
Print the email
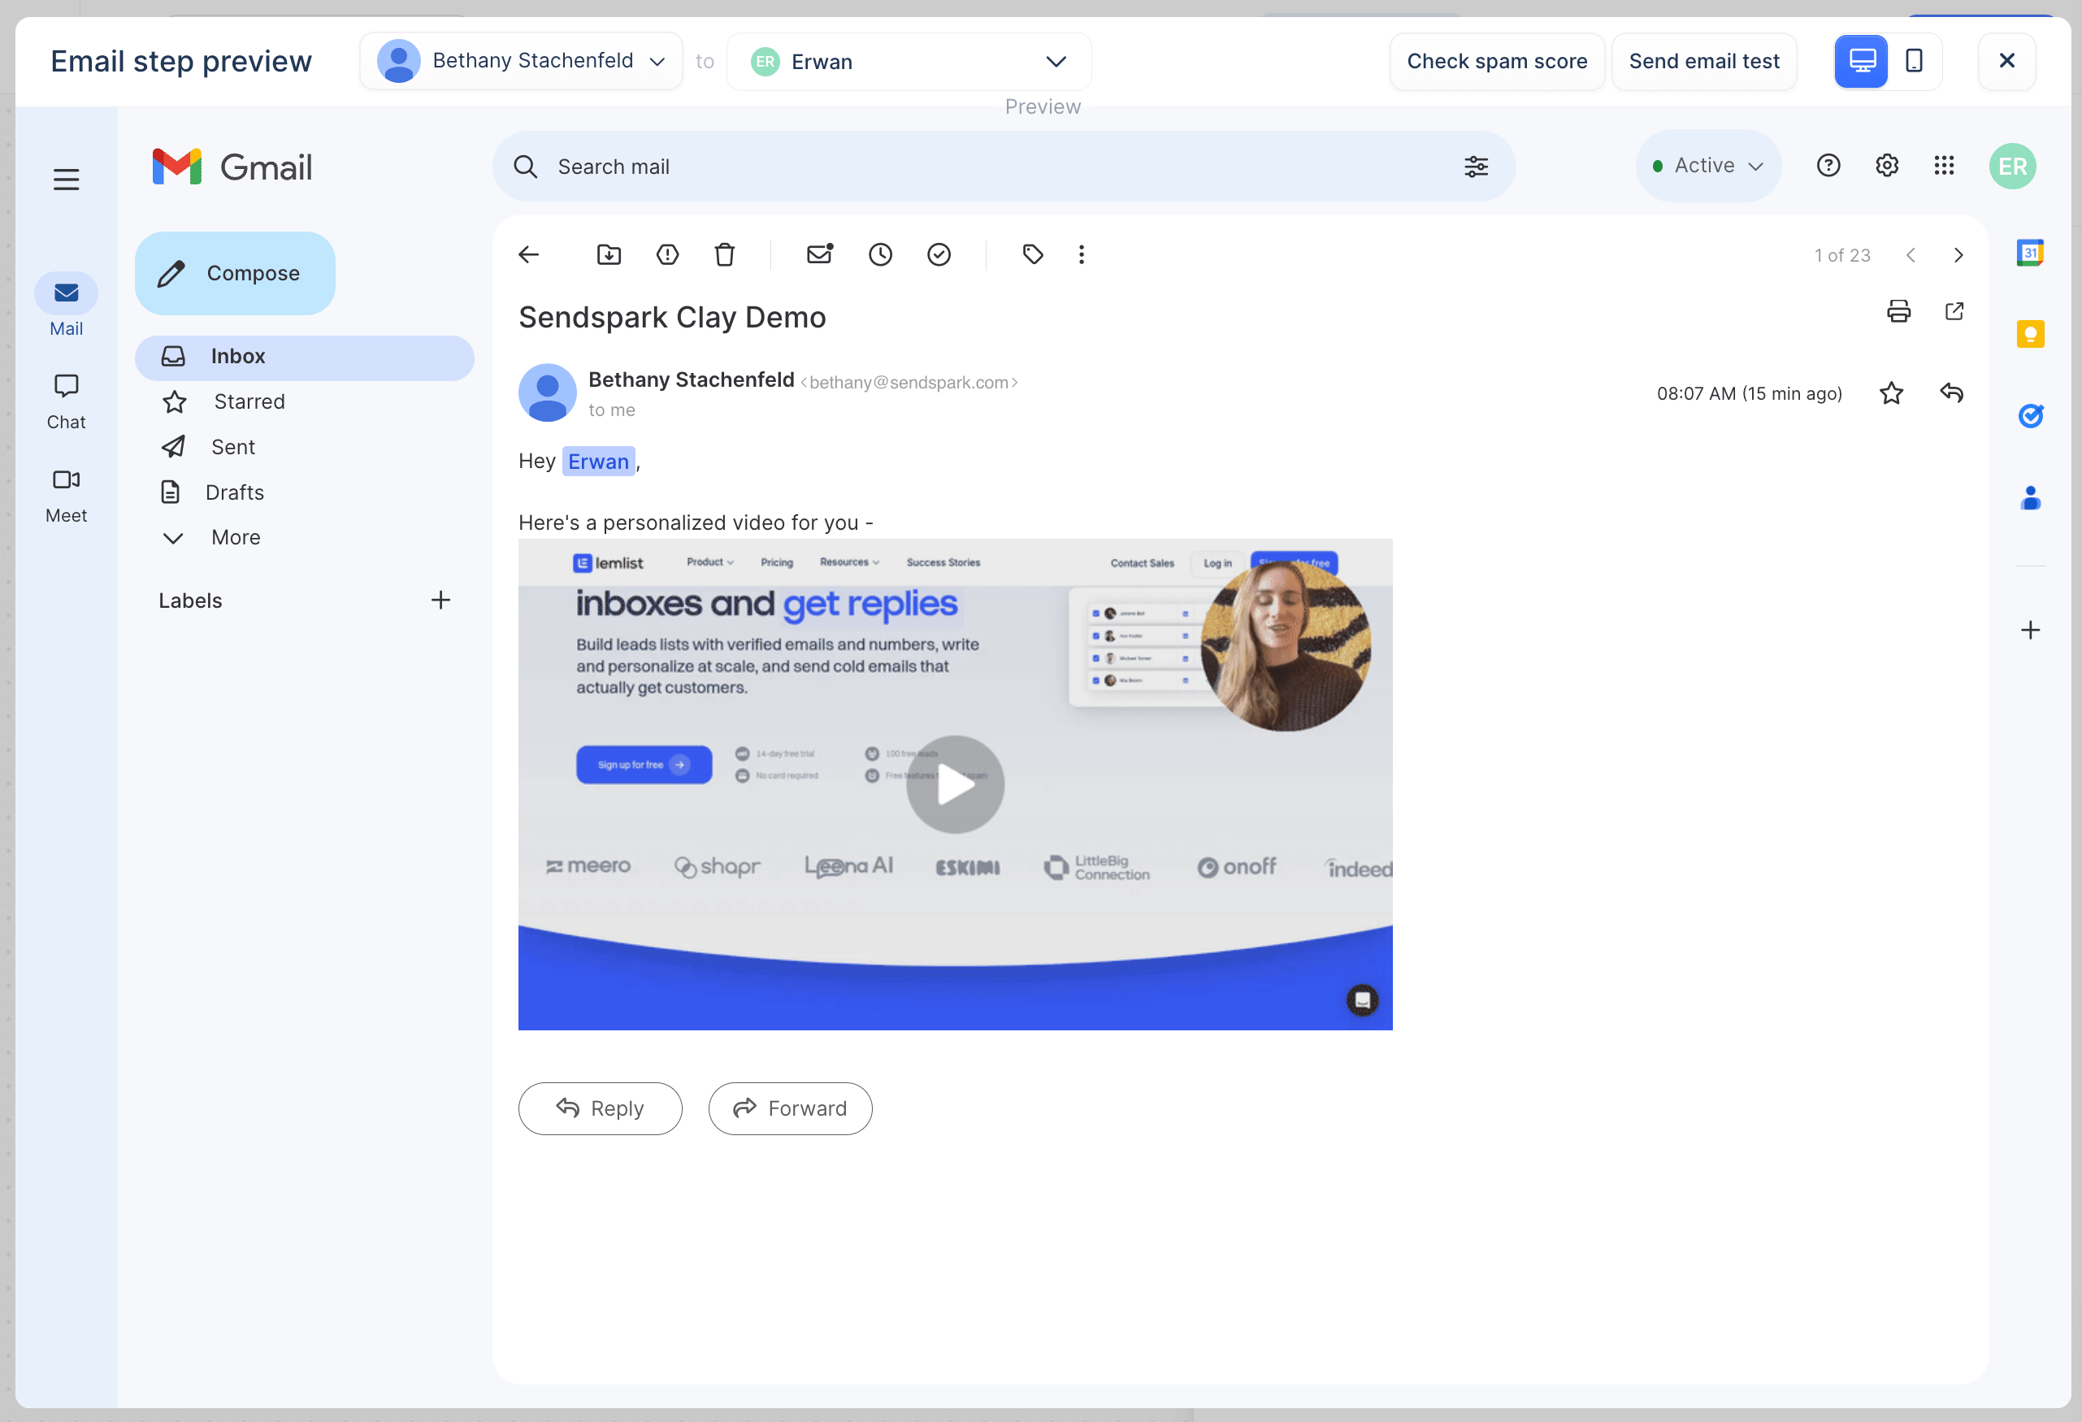1898,312
